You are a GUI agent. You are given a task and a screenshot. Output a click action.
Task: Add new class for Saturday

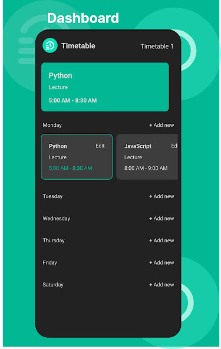click(161, 285)
